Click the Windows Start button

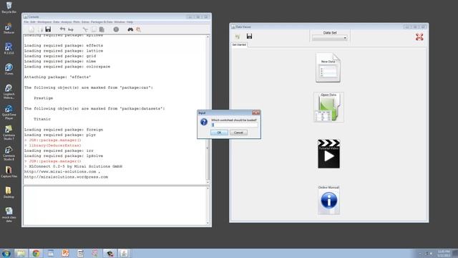(x=6, y=253)
